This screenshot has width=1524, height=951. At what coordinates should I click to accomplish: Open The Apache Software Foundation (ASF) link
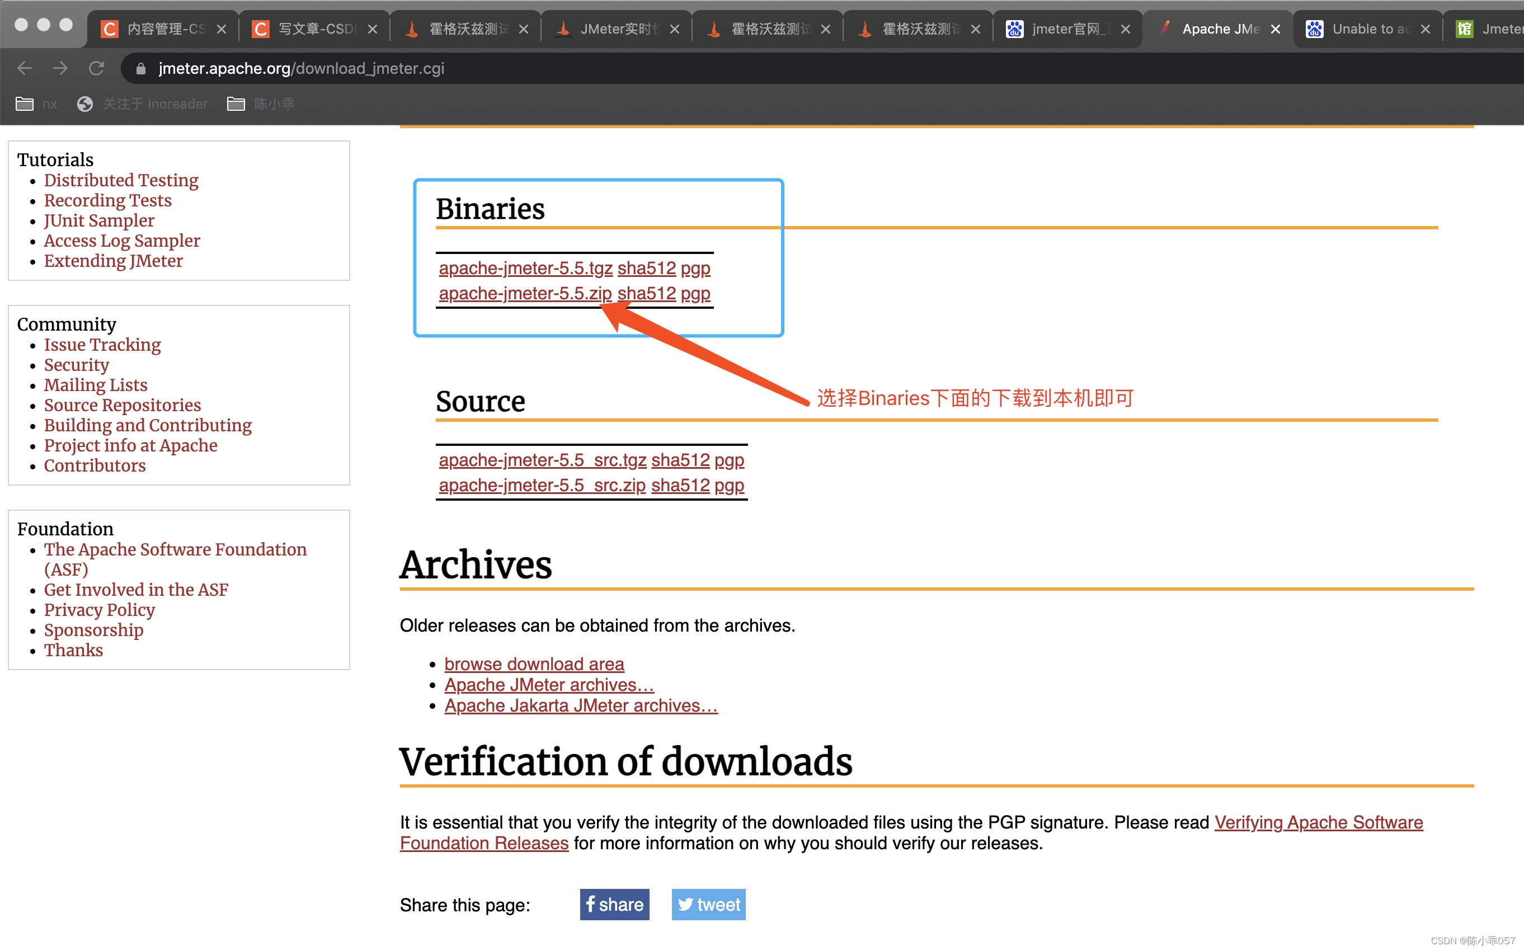tap(176, 559)
